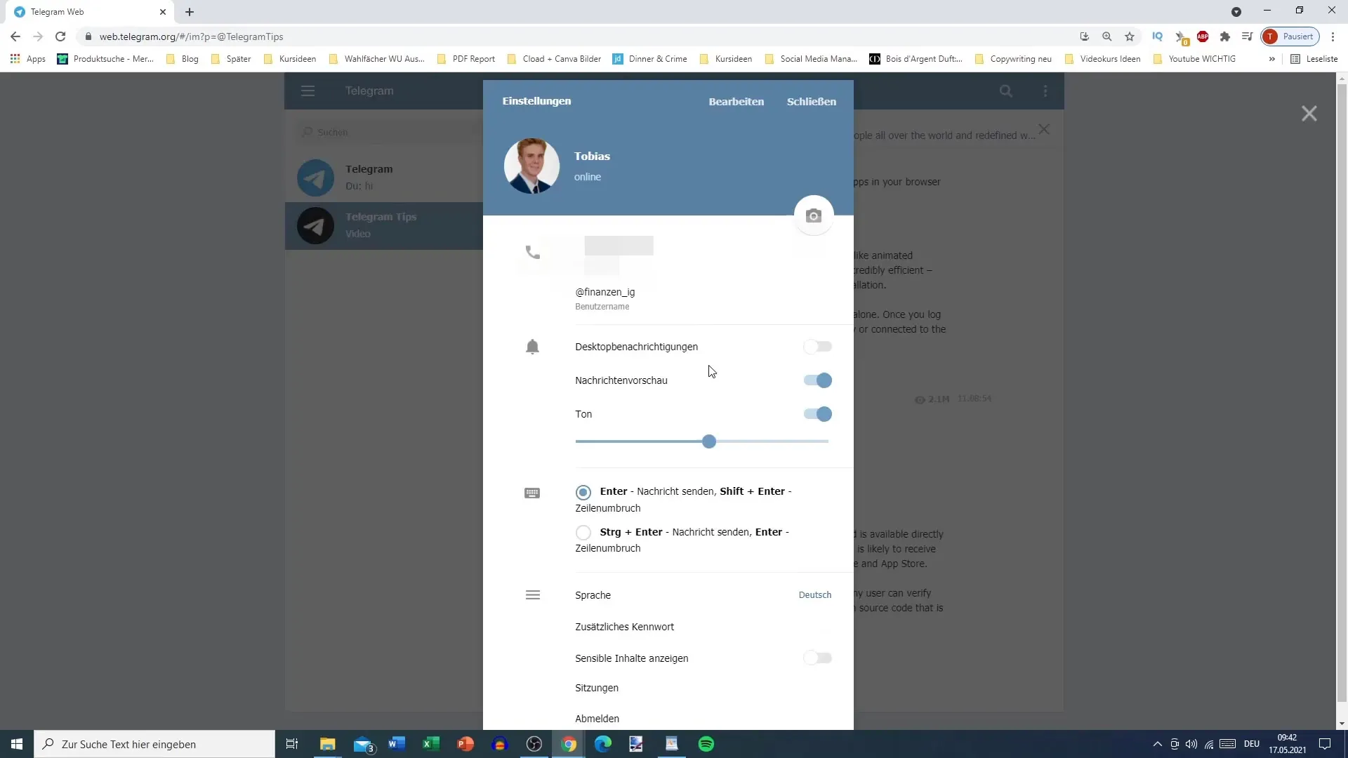Click the Suchen search field

(x=388, y=132)
